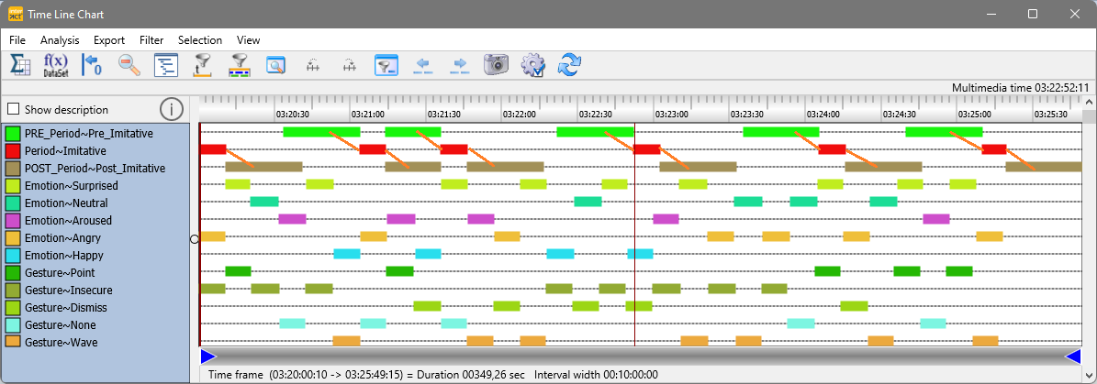
Task: Click the blue start triangle of time frame
Action: pos(208,357)
